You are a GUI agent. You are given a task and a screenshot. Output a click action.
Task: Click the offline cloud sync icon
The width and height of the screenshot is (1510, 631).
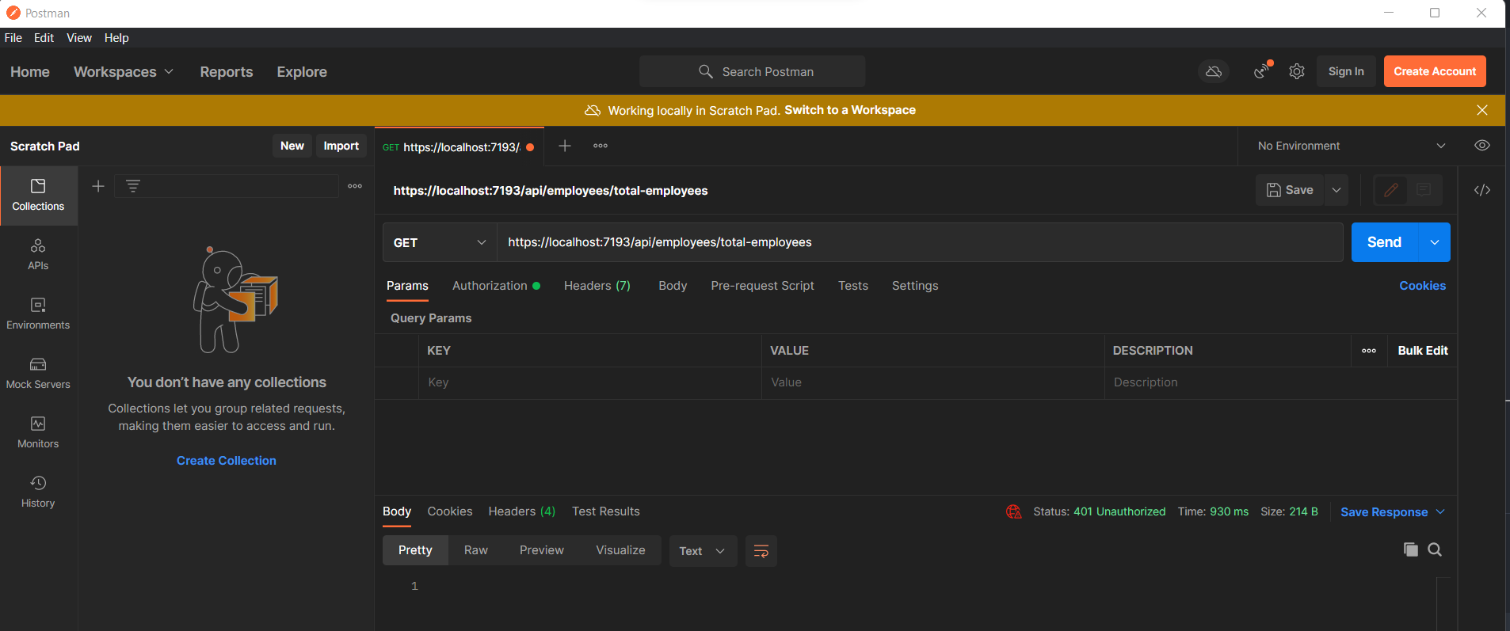tap(1214, 71)
